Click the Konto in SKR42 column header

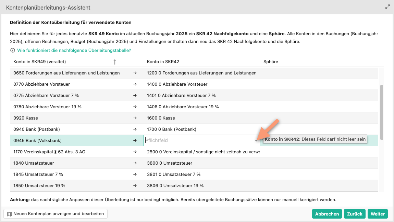pos(163,61)
